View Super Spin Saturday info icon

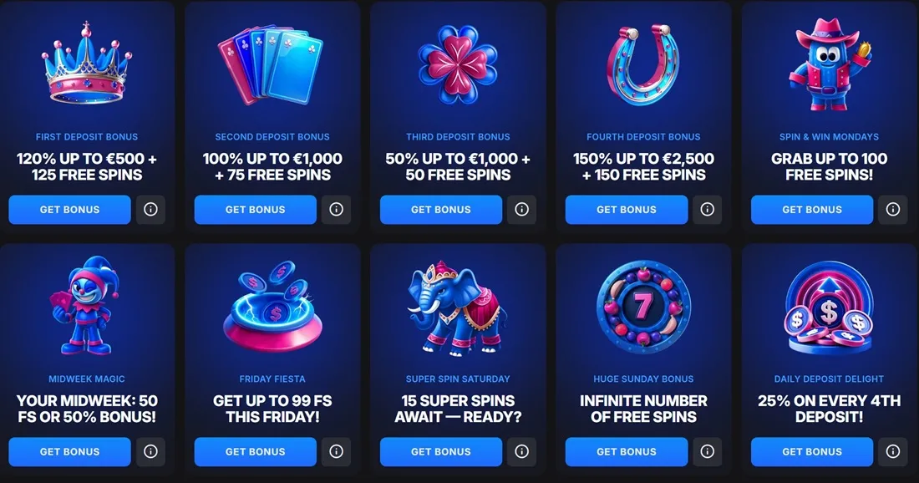coord(521,451)
